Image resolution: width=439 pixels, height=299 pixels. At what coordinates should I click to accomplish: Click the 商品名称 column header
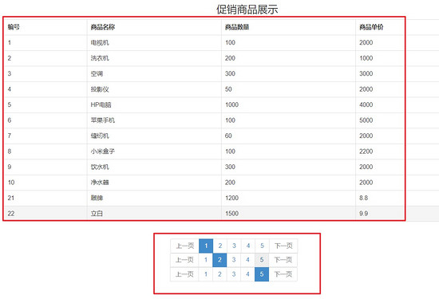click(103, 27)
